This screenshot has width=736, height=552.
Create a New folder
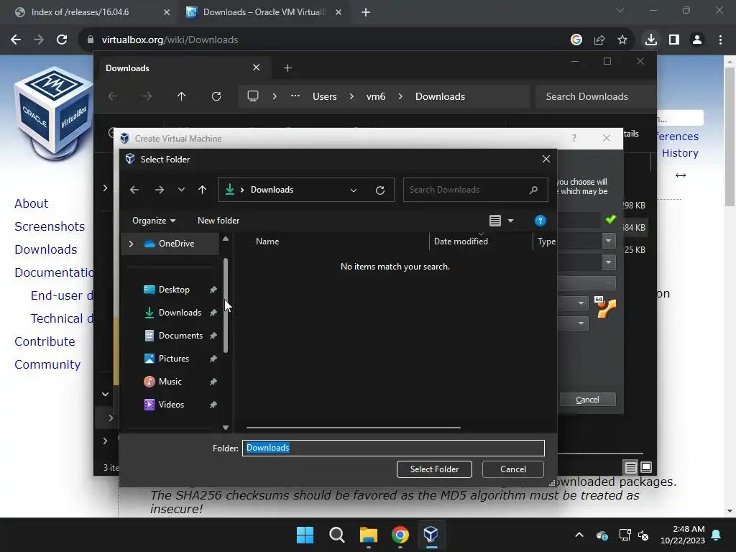218,221
